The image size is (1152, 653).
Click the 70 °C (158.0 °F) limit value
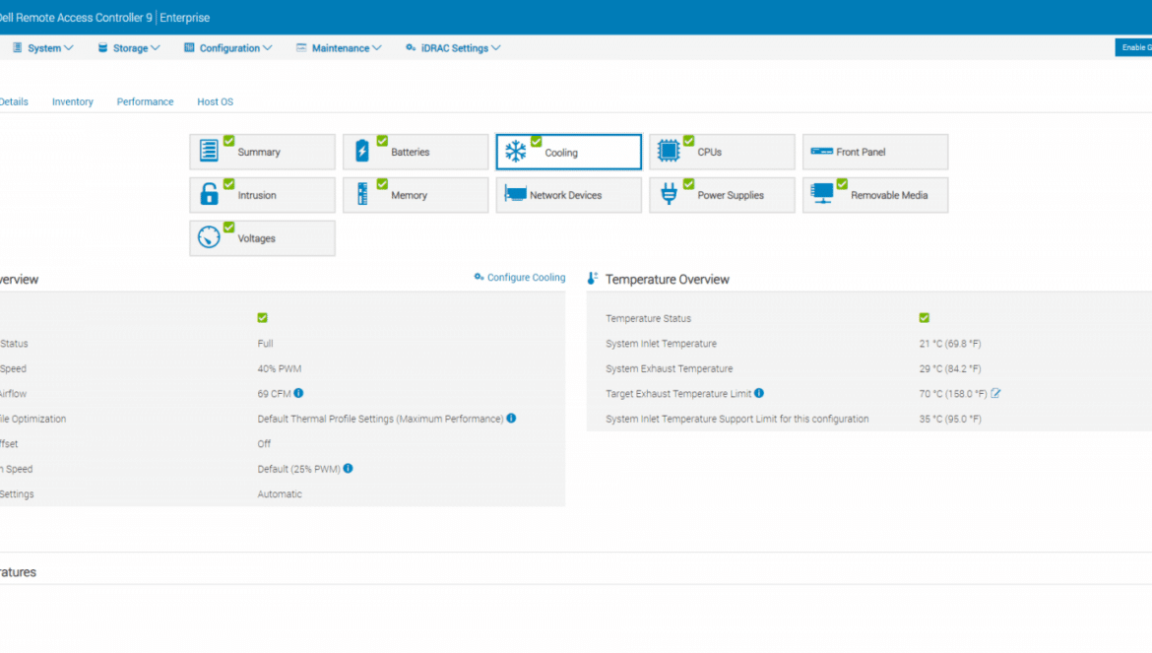tap(953, 394)
